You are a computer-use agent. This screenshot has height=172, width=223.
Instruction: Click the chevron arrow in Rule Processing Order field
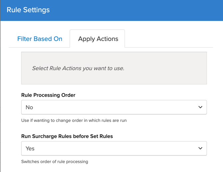pyautogui.click(x=200, y=107)
